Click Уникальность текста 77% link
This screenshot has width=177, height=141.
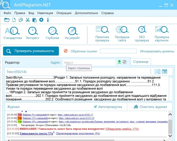point(36,133)
